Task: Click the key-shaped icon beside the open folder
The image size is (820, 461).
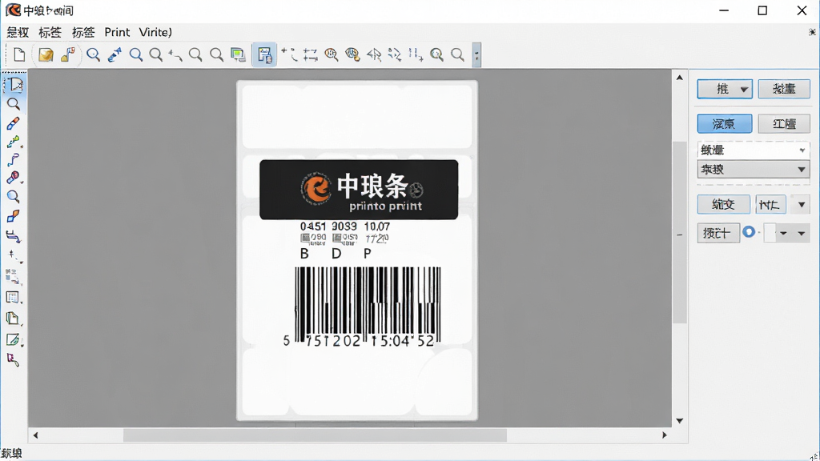Action: coord(68,54)
